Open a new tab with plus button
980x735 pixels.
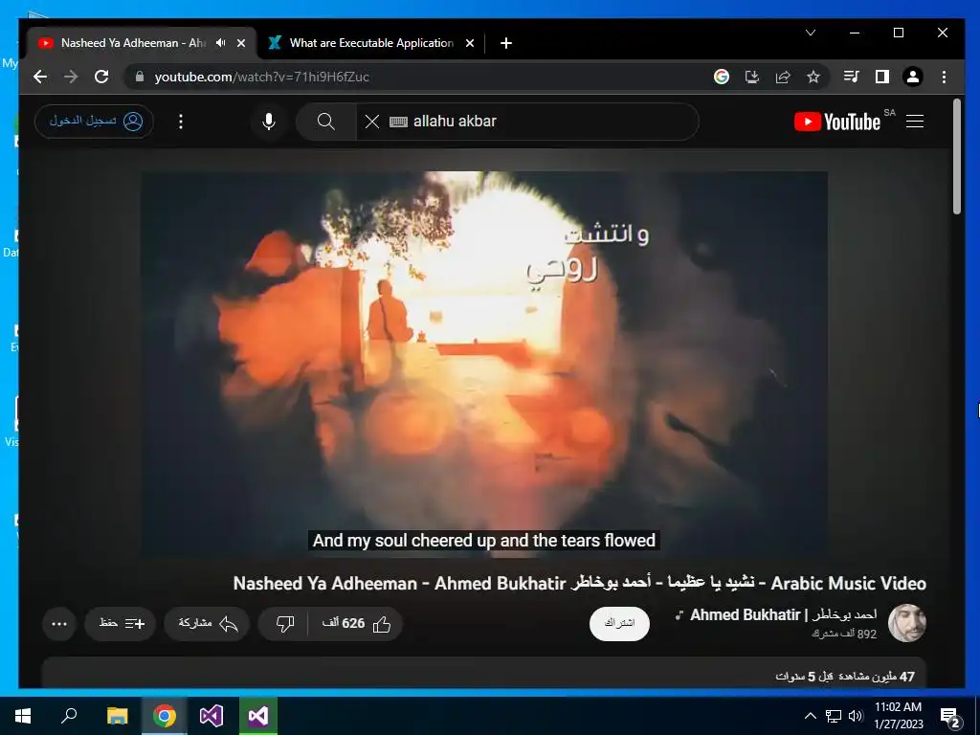(506, 43)
